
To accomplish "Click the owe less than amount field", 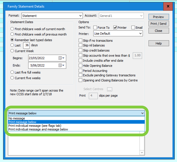I will 137,56.
